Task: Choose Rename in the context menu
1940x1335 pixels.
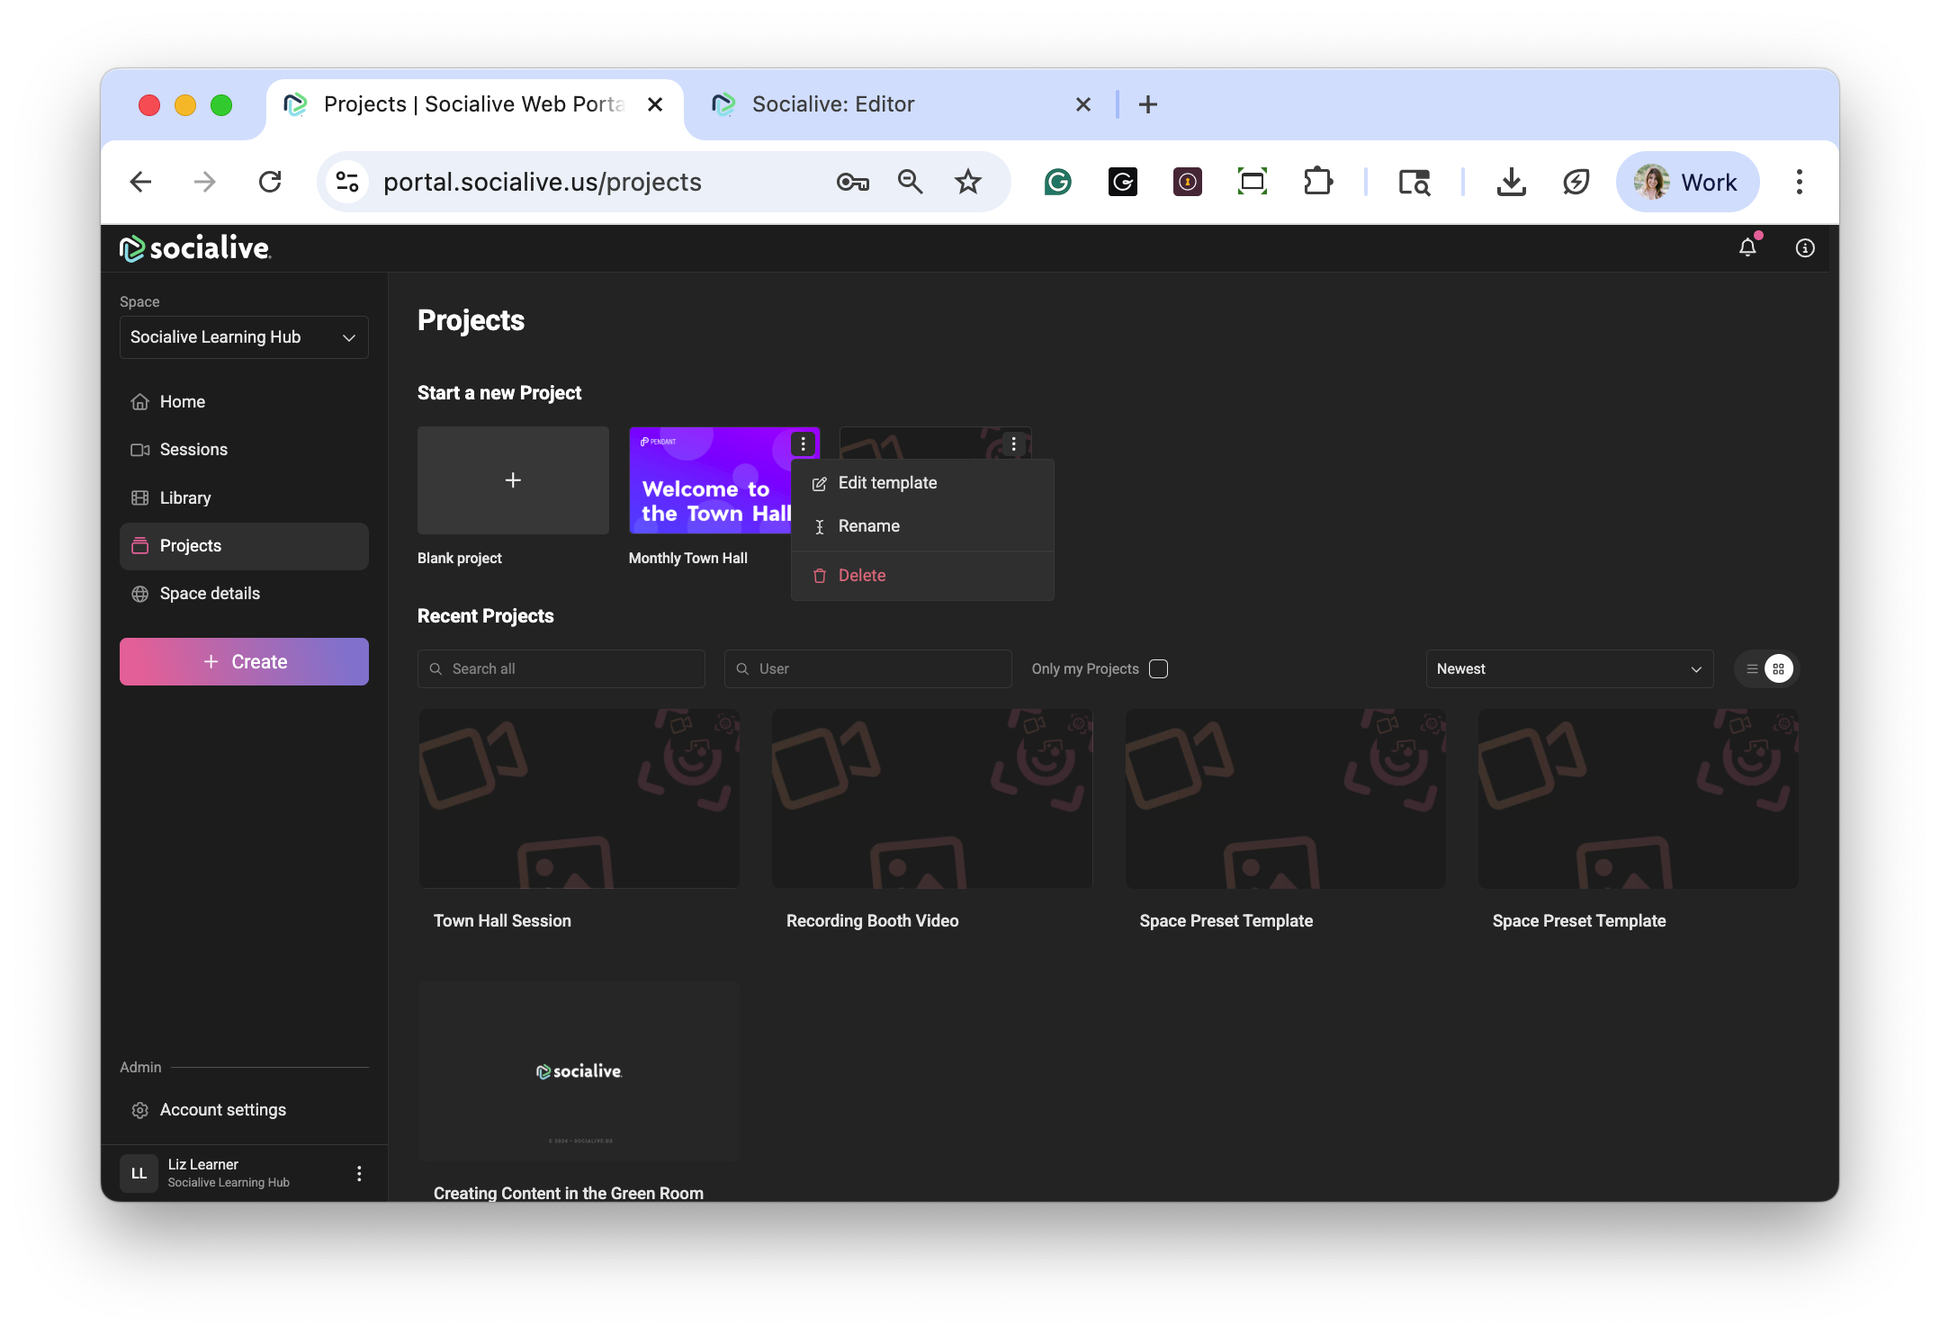Action: pyautogui.click(x=868, y=526)
